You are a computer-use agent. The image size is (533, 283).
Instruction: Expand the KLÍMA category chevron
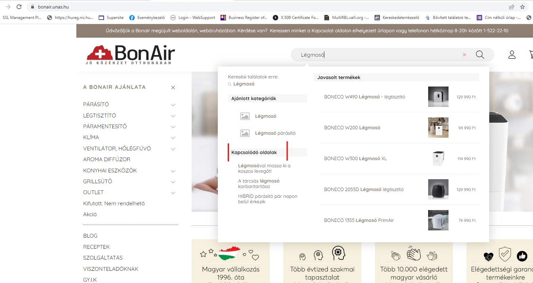tap(173, 138)
